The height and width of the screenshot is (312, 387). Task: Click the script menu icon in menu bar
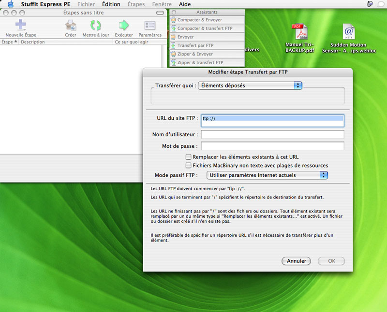click(x=370, y=4)
